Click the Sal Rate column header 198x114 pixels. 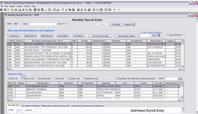(x=84, y=41)
